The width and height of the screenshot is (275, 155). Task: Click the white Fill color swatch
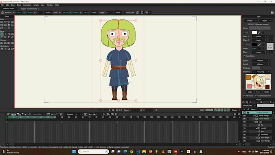254,32
